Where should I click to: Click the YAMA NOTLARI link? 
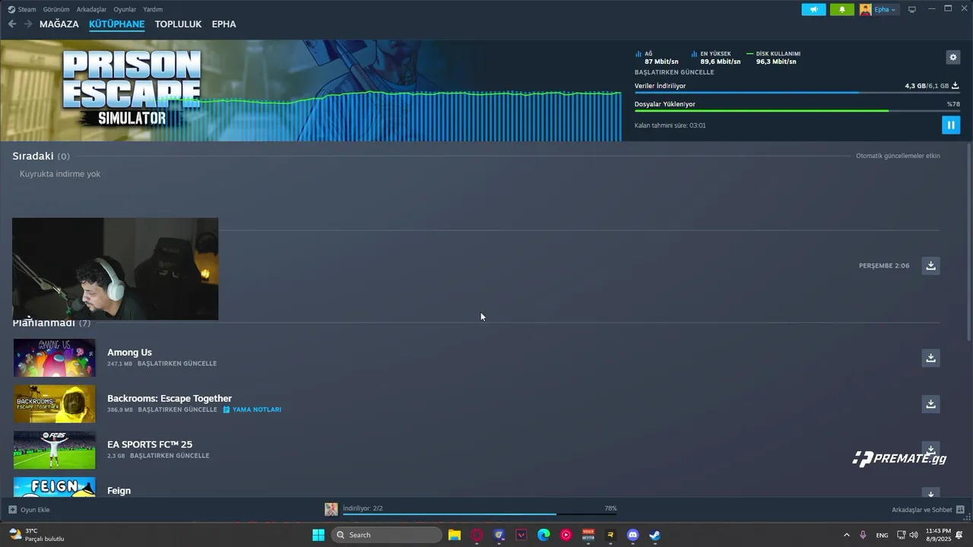tap(257, 409)
